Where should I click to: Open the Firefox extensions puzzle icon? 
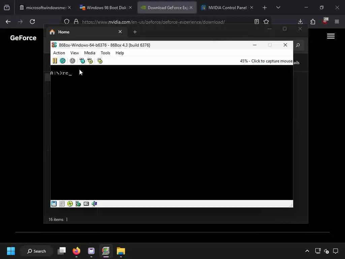[313, 22]
